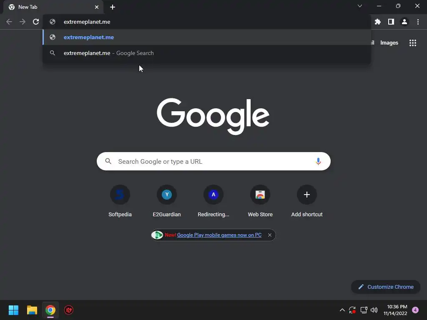Click the search magnifier in Google box
Viewport: 427px width, 320px height.
(x=108, y=161)
